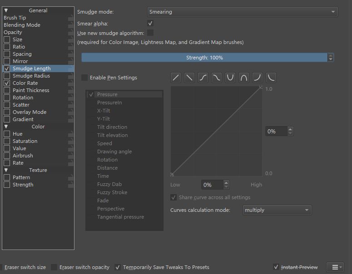Collapse the Texture section

6,170
